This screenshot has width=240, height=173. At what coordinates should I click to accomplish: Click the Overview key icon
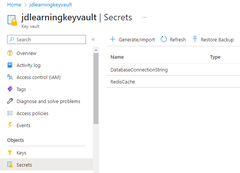[x=10, y=53]
